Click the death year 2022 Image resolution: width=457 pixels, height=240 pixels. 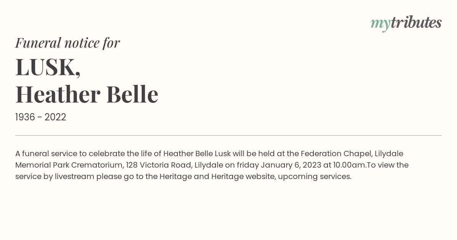click(x=55, y=117)
